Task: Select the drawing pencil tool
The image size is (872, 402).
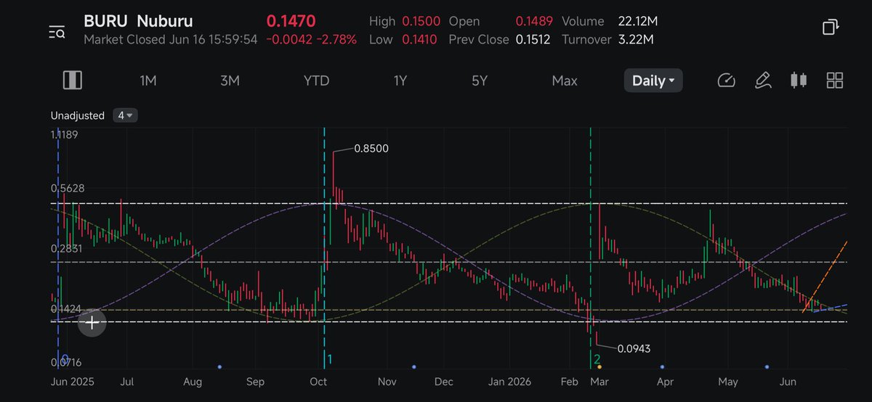Action: point(763,81)
